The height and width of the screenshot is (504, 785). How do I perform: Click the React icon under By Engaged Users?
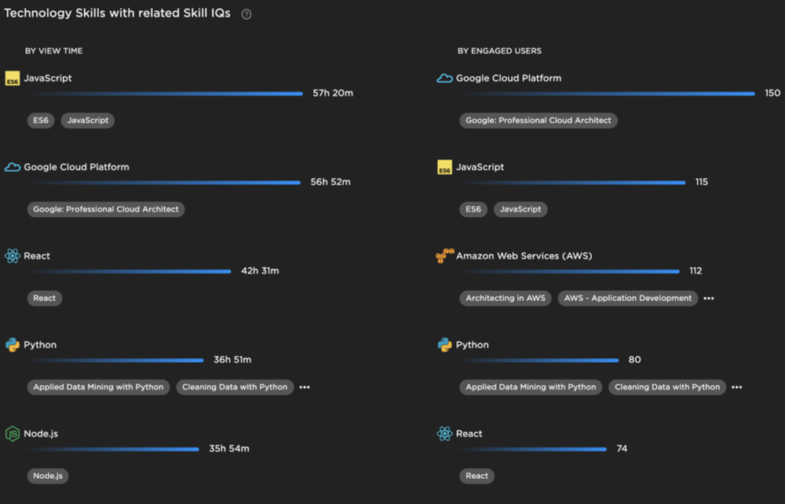(x=444, y=433)
